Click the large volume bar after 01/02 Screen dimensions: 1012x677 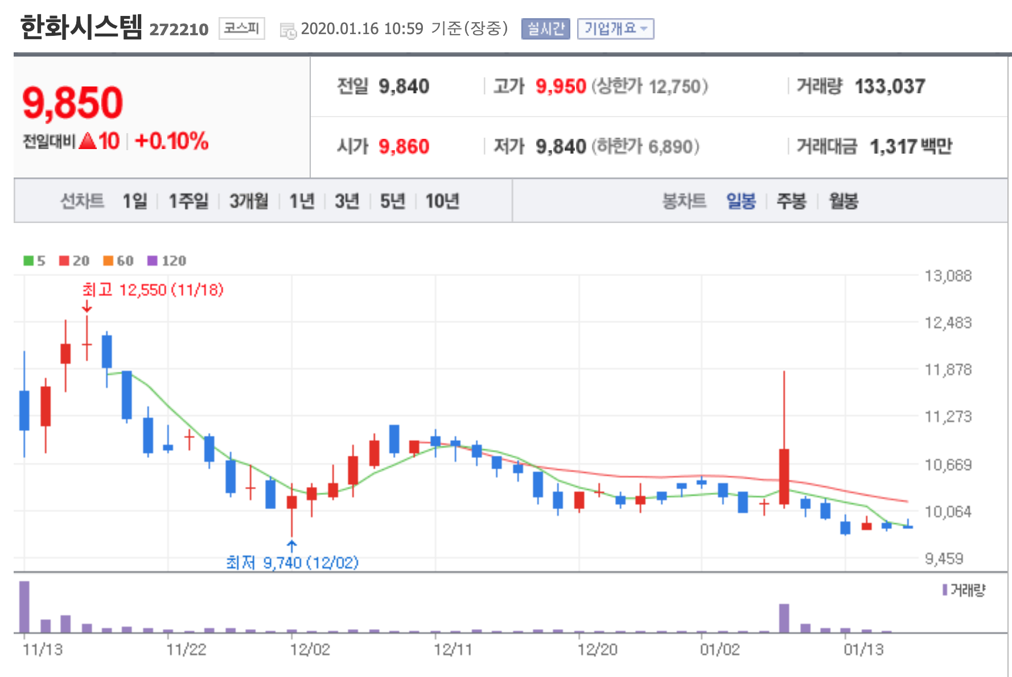[784, 618]
